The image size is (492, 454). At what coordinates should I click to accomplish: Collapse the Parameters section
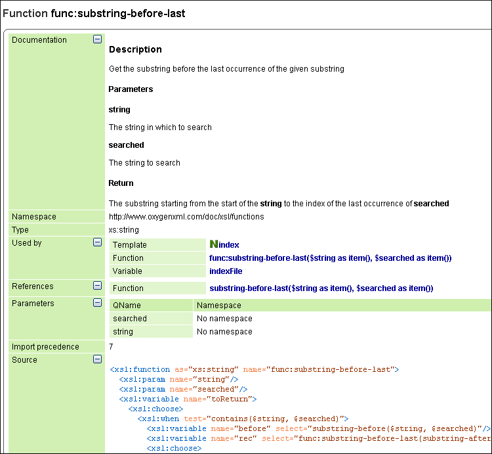[98, 303]
